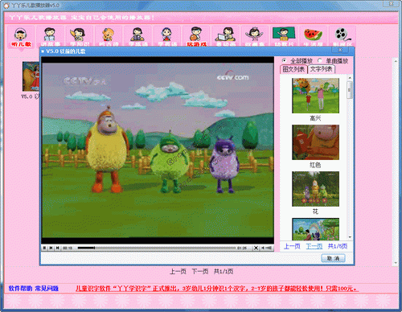Play the 红色 song thumbnail
This screenshot has width=402, height=312.
315,142
